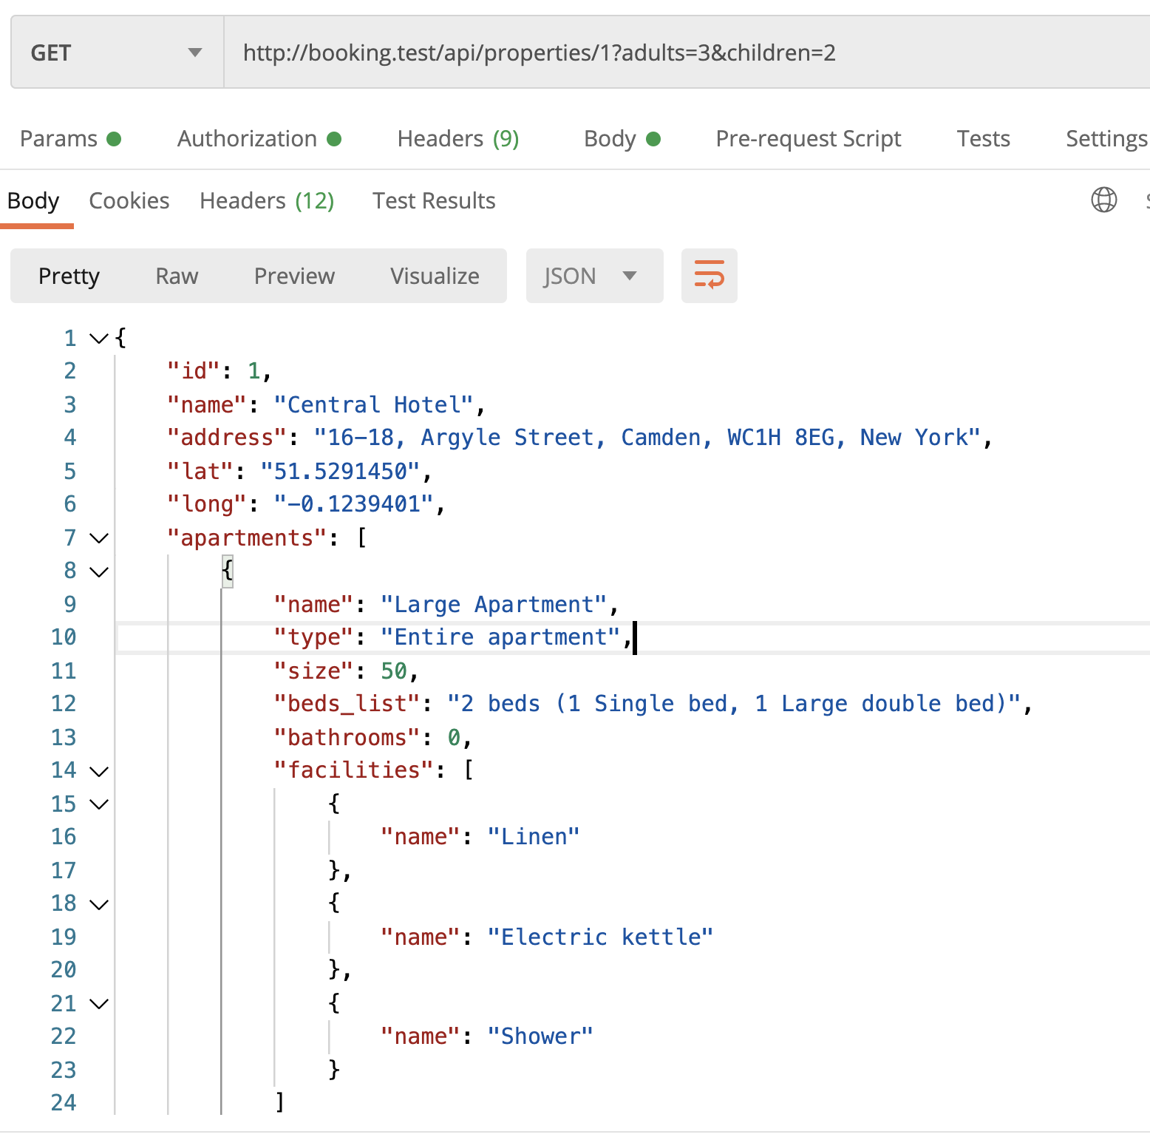Select the response Body tab
Screen dimensions: 1150x1140
tap(33, 201)
